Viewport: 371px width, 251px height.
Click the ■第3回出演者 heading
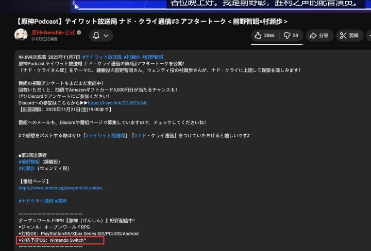(x=32, y=155)
